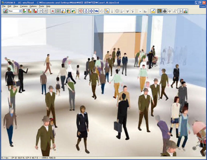Click the second airplane play icon
The image size is (207, 160).
coord(133,11)
